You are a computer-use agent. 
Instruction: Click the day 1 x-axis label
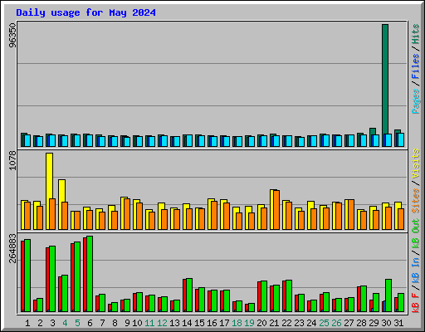point(27,323)
